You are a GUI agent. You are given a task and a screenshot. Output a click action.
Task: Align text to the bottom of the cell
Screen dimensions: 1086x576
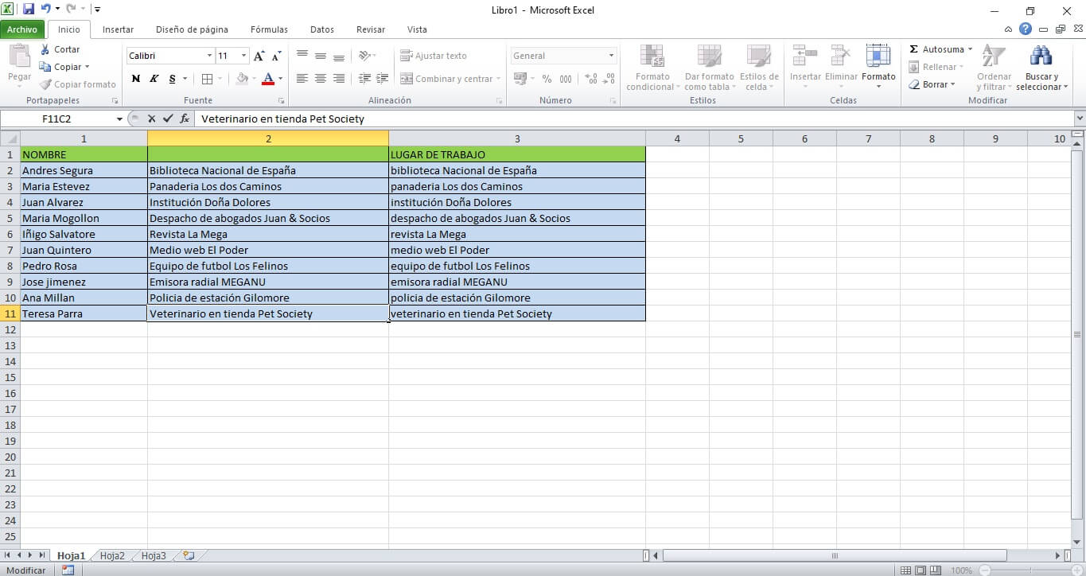pos(339,56)
